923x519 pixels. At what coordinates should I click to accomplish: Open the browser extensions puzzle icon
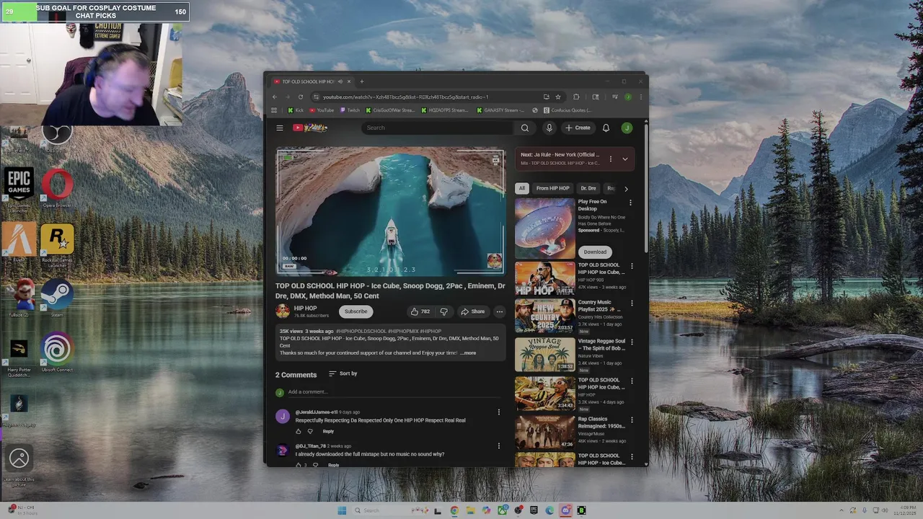pyautogui.click(x=576, y=97)
